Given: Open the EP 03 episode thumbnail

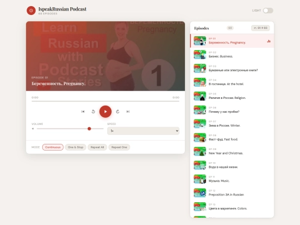Looking at the screenshot, I should (x=200, y=68).
